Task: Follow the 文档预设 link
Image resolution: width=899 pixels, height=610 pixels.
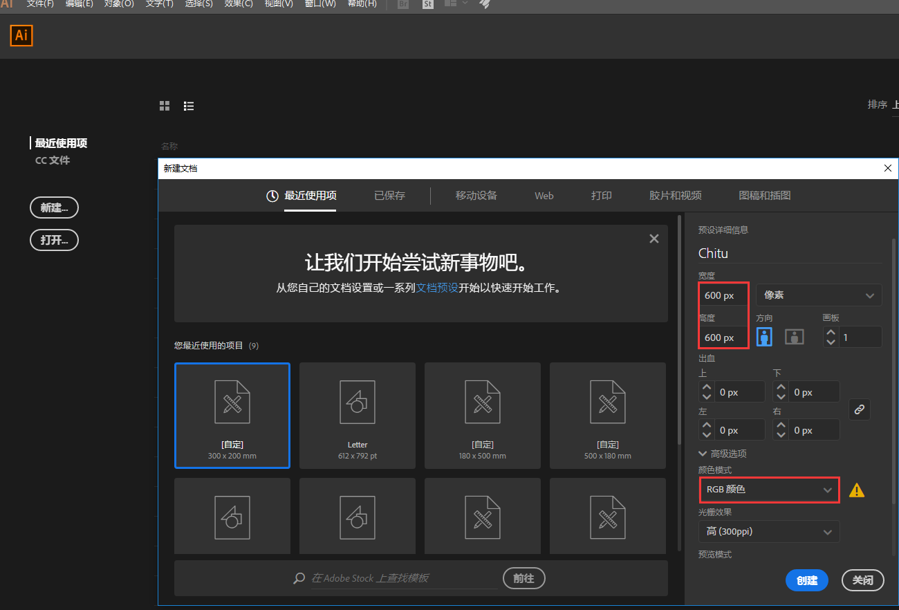Action: click(437, 288)
